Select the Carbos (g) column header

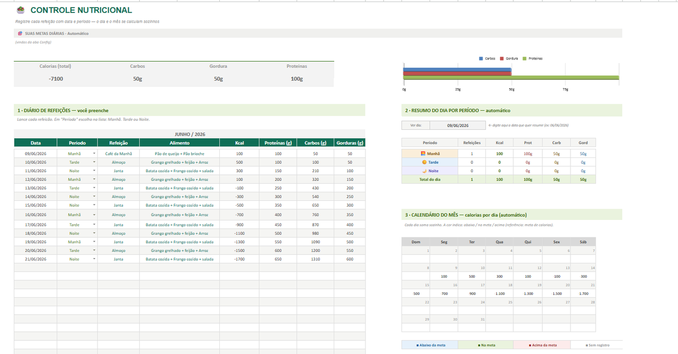316,143
